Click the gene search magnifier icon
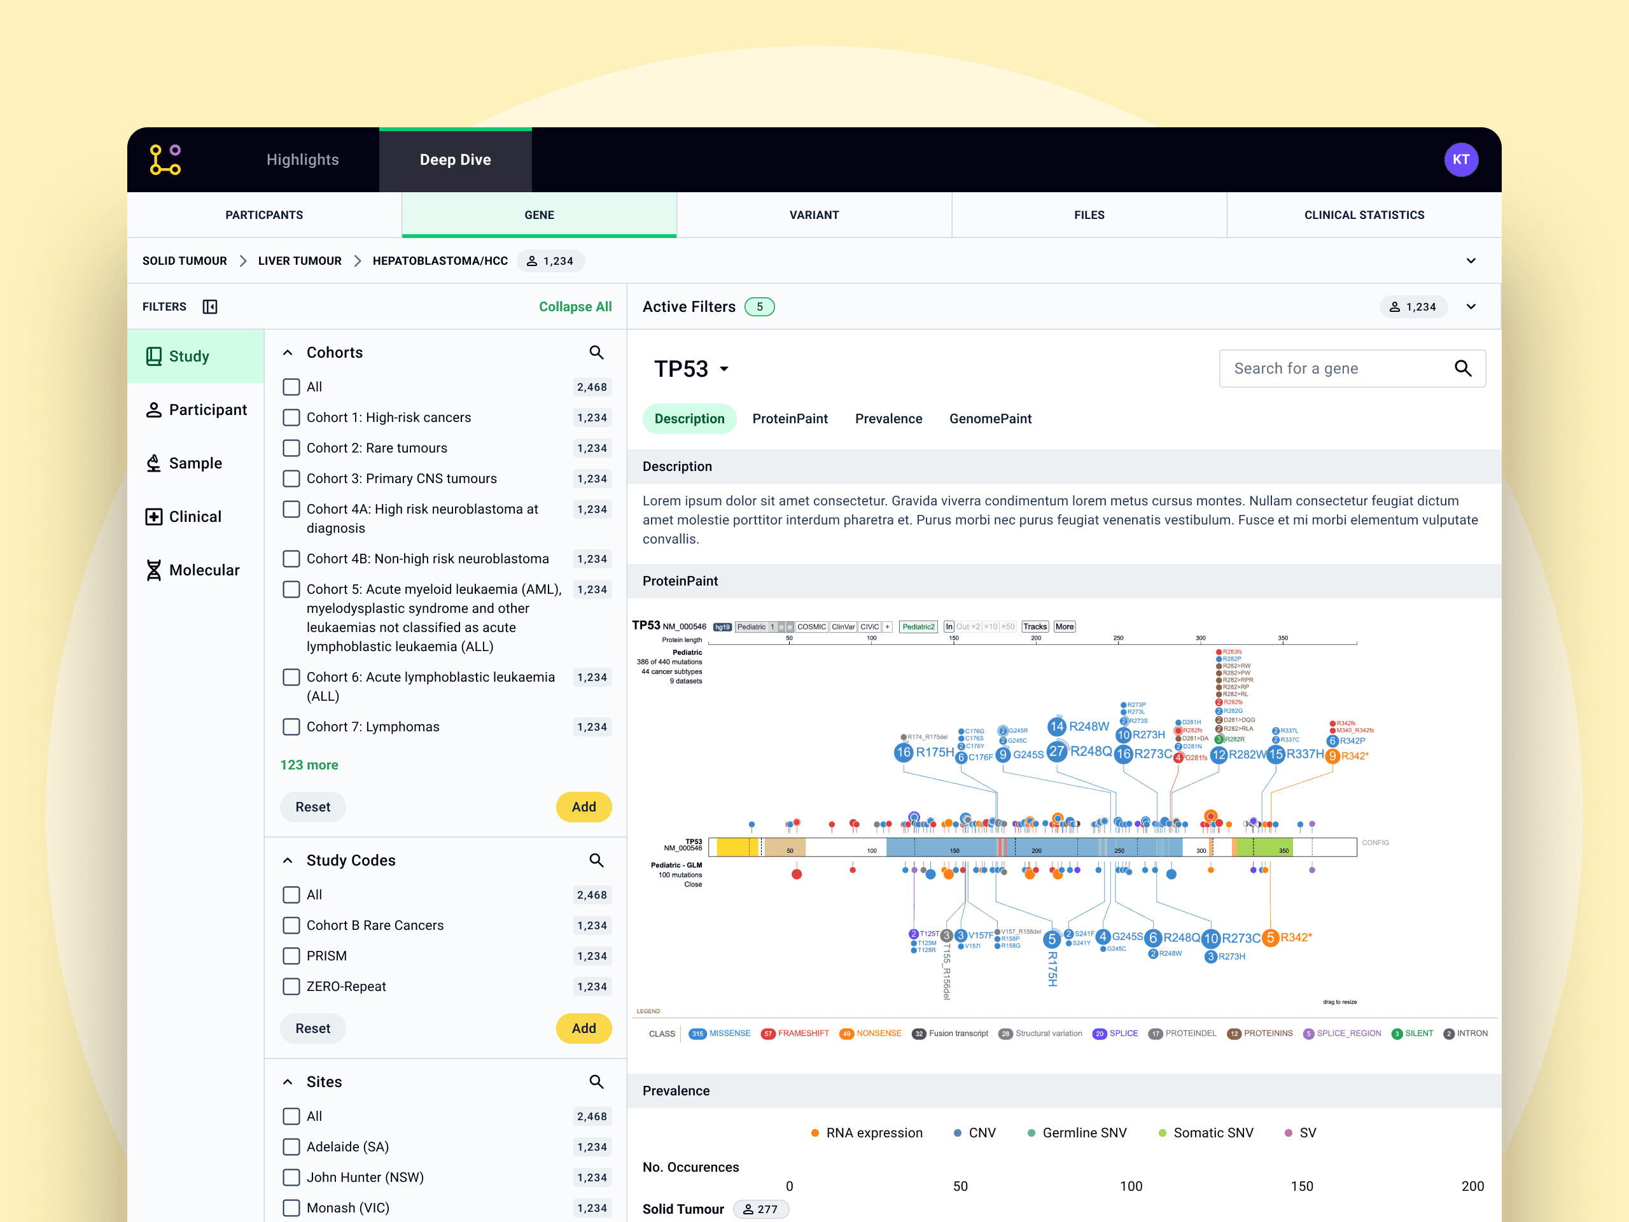The height and width of the screenshot is (1222, 1629). [1462, 369]
